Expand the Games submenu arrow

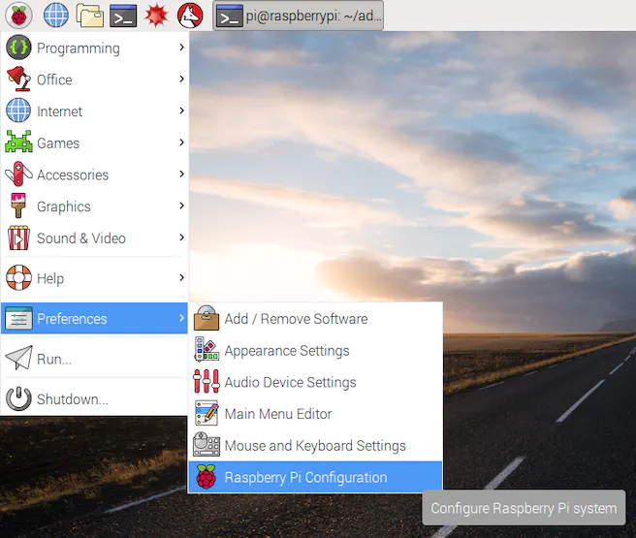(x=181, y=142)
